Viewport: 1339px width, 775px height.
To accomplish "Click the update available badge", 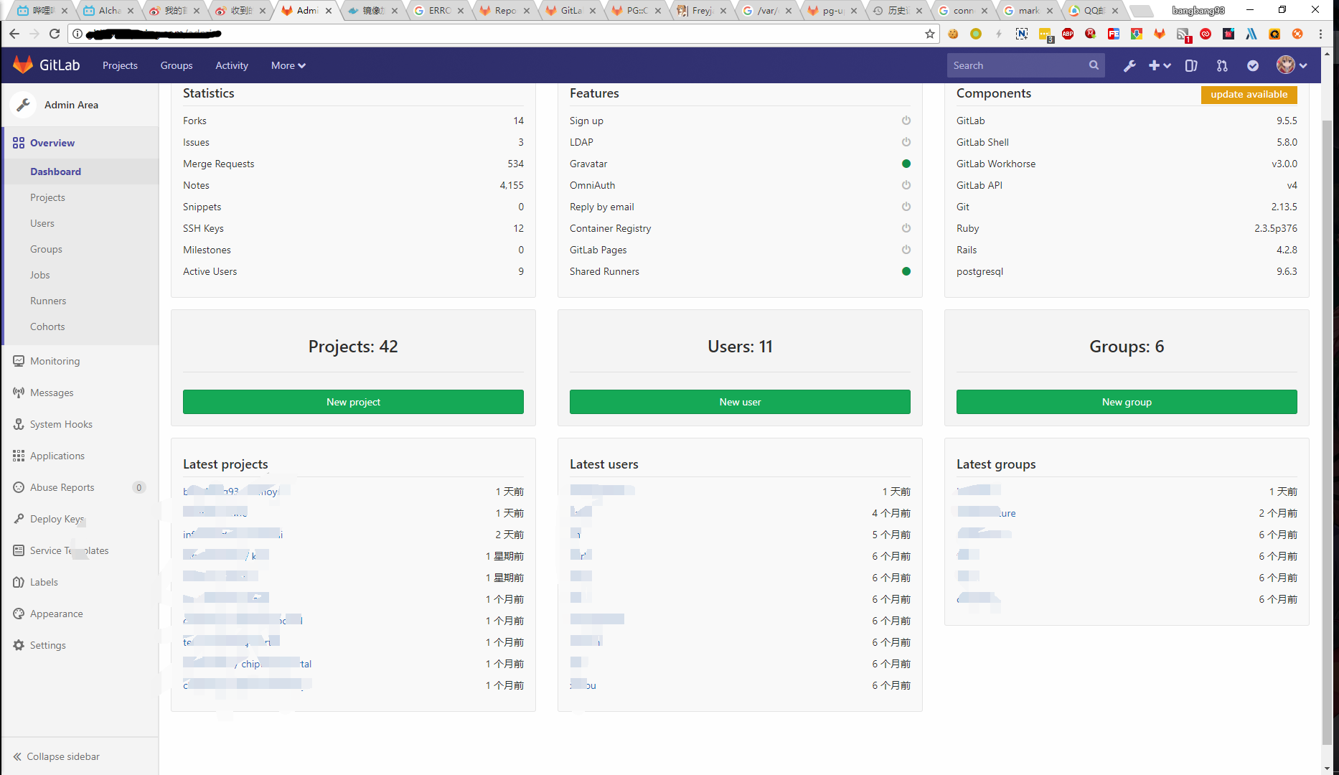I will [1249, 94].
